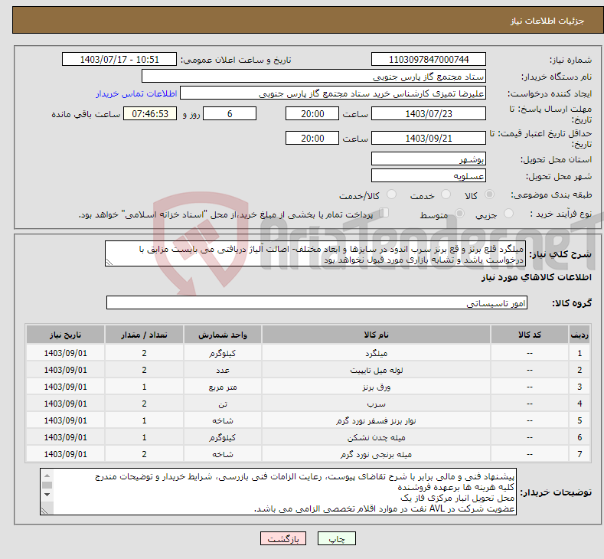Select the کالا/خدمت radio button
Screen dimensions: 604x559
coord(391,195)
